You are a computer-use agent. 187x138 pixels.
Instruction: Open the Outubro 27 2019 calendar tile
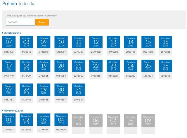point(9,90)
